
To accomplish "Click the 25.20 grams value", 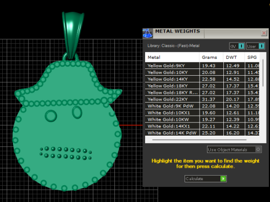I will click(209, 133).
